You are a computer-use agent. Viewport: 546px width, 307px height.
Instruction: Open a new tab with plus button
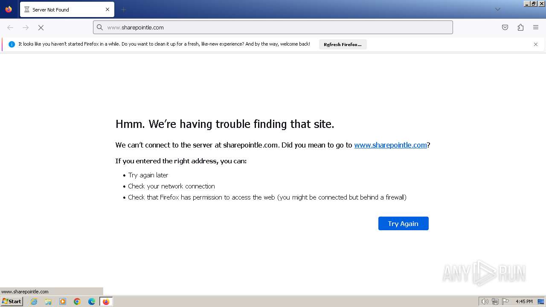coord(123,9)
